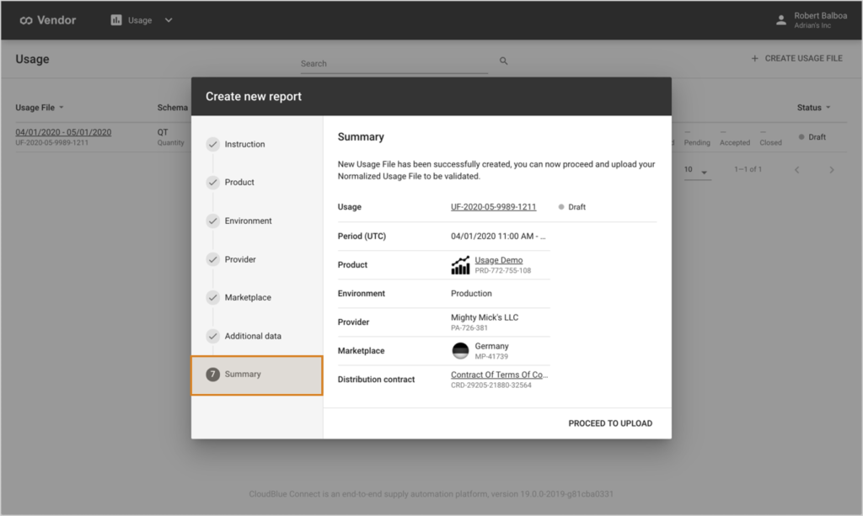Click the plus icon on CREATE USAGE FILE

point(753,58)
